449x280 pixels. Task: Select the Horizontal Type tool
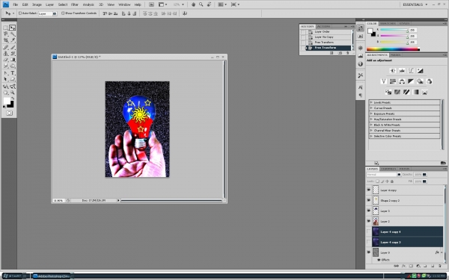tap(12, 73)
